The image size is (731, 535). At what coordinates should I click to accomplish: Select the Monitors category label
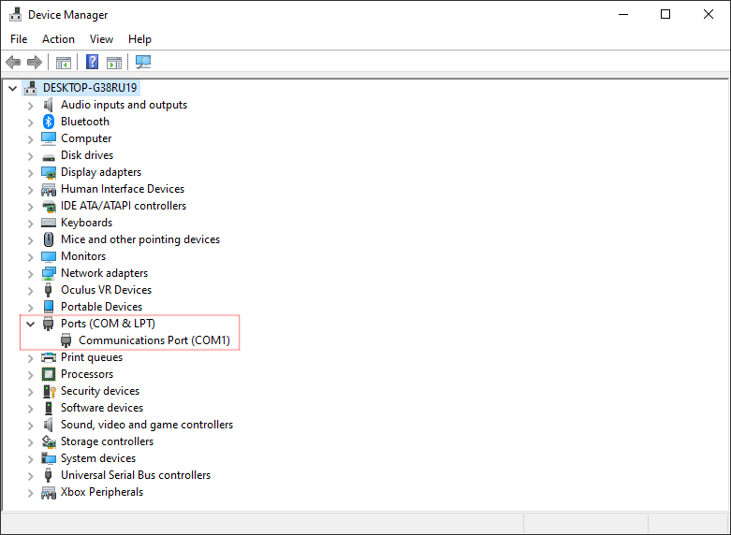click(x=83, y=256)
